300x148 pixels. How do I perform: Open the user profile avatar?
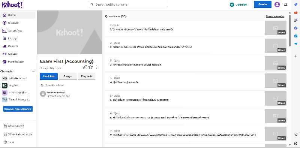coord(277,4)
